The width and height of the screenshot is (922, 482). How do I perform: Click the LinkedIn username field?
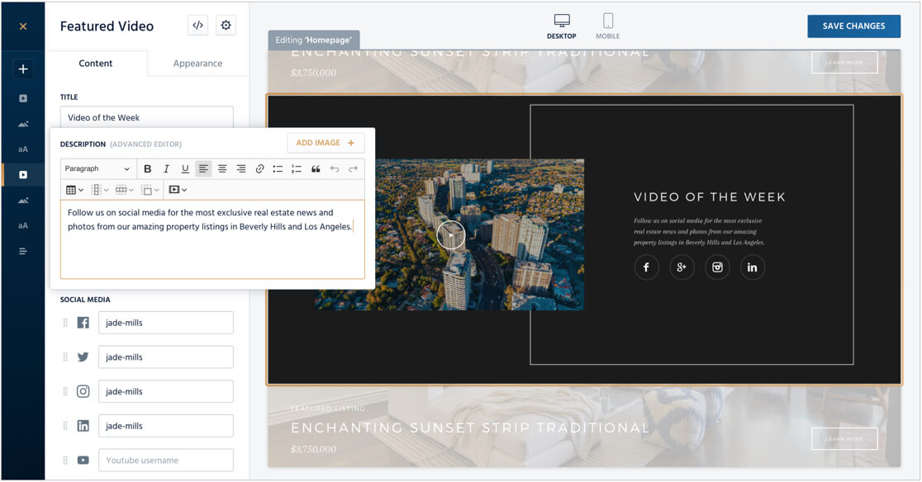[x=166, y=426]
